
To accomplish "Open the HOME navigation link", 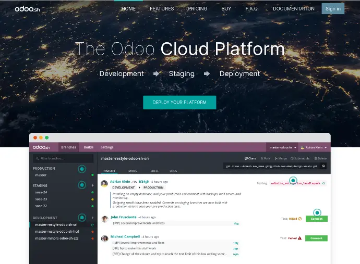I will point(128,9).
